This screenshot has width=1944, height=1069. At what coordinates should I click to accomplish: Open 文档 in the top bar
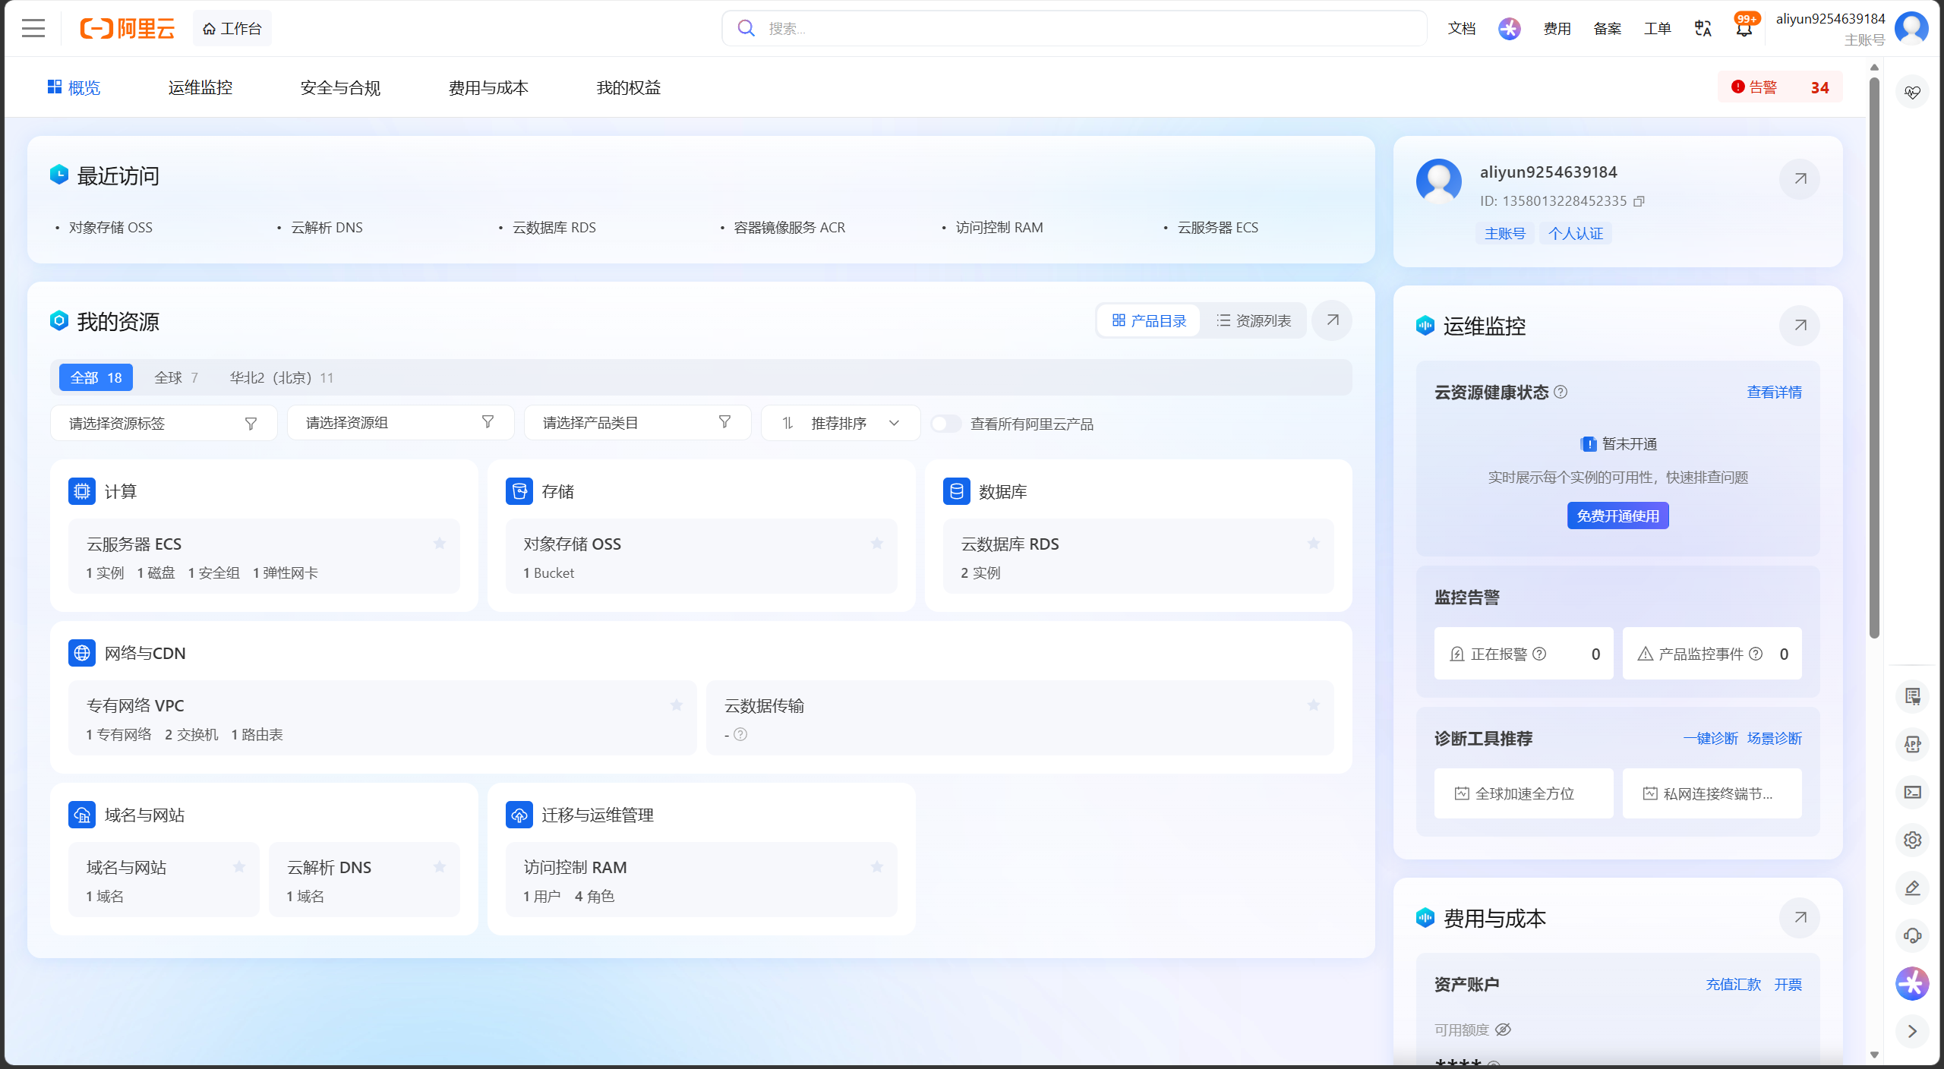point(1462,29)
